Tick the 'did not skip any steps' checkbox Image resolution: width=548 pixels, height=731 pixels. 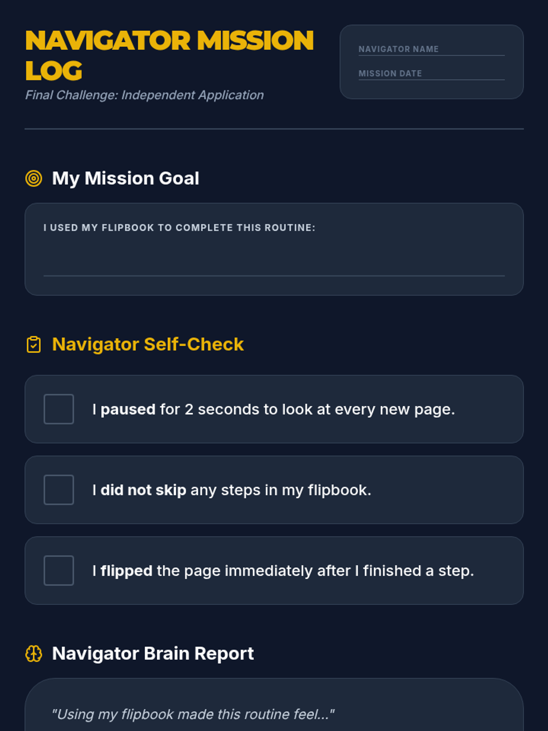tap(59, 490)
